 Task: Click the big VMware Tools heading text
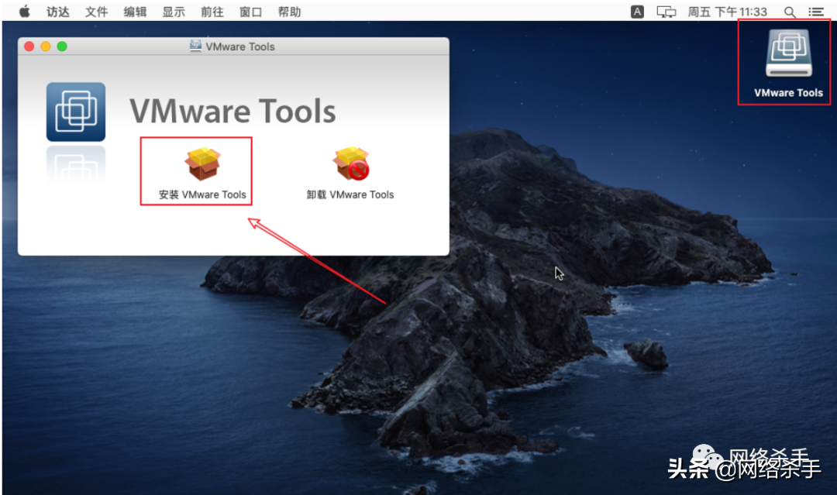click(x=232, y=111)
